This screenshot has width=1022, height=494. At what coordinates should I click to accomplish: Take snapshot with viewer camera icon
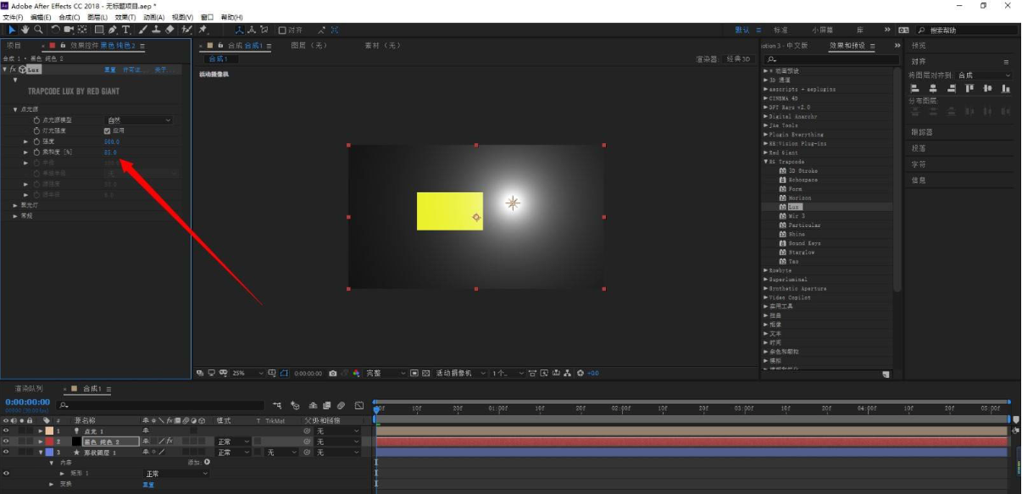click(333, 373)
